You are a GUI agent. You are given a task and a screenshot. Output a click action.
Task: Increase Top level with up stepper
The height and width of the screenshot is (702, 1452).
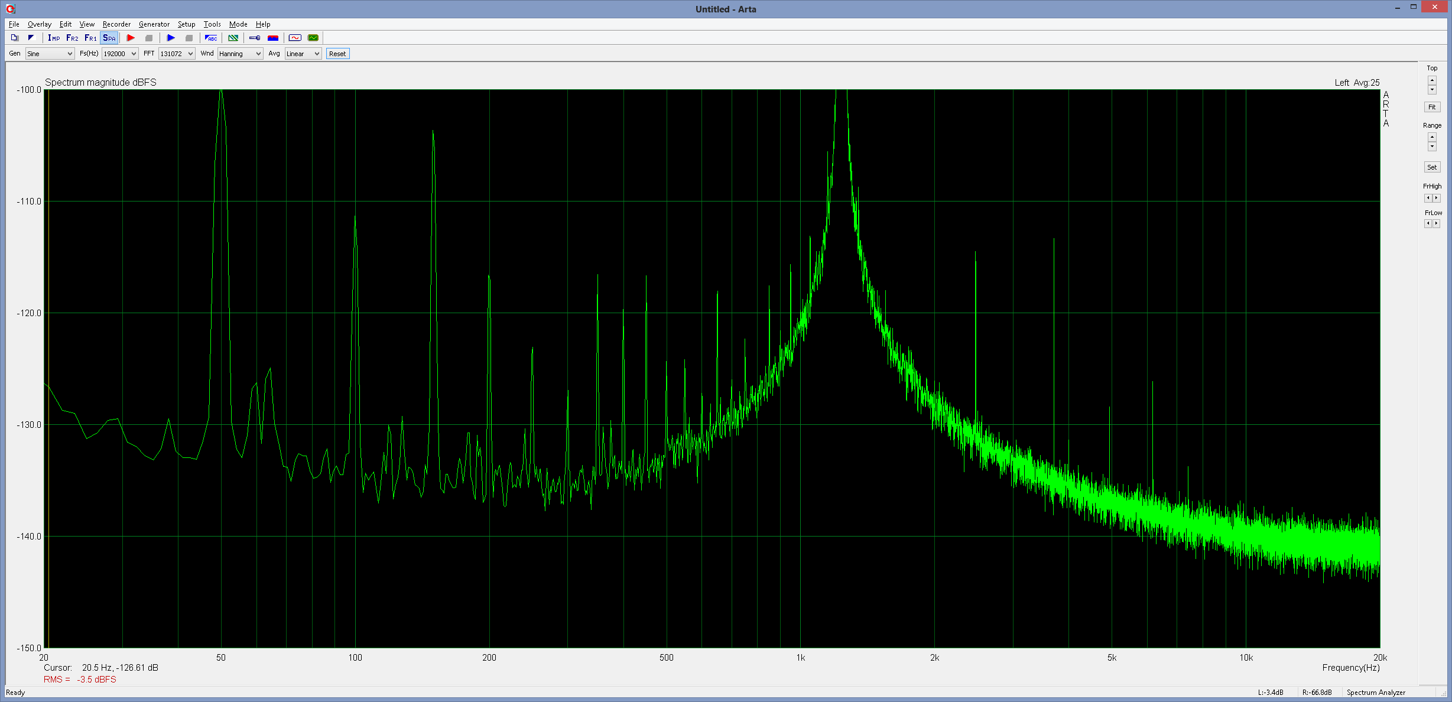(1432, 79)
